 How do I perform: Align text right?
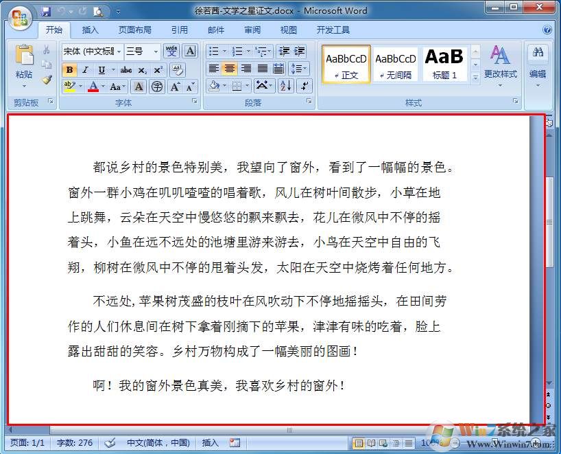point(246,69)
